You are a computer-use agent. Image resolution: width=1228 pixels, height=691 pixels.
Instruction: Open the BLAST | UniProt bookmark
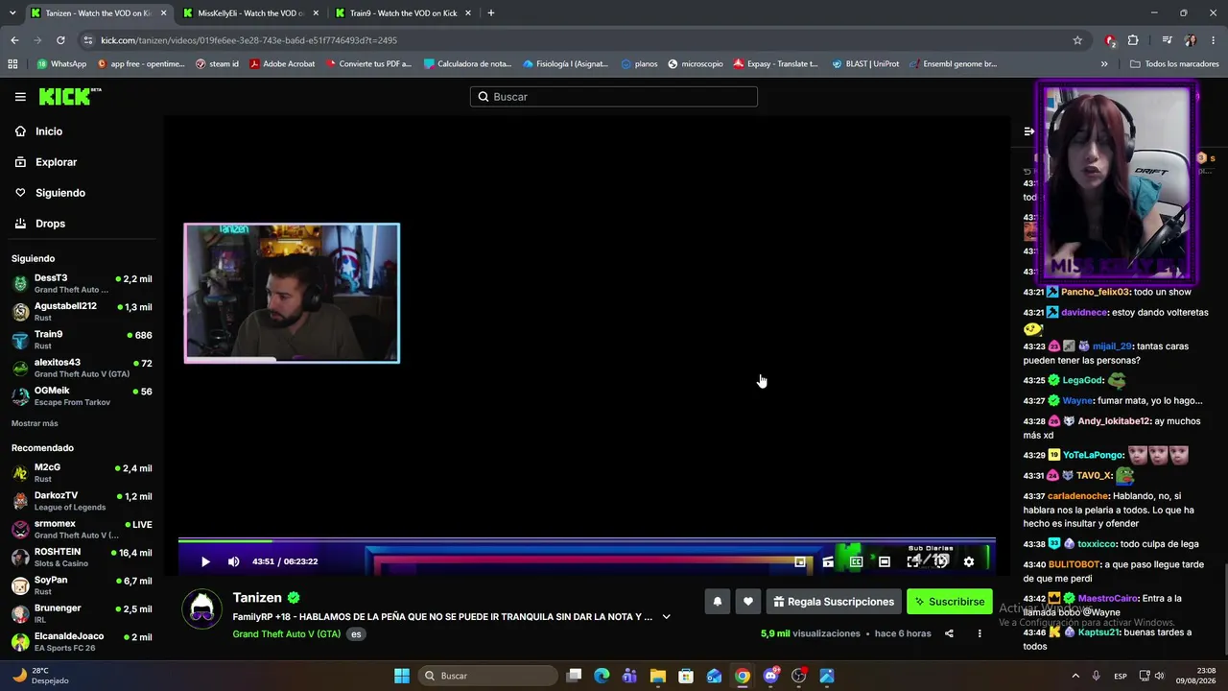pos(865,64)
